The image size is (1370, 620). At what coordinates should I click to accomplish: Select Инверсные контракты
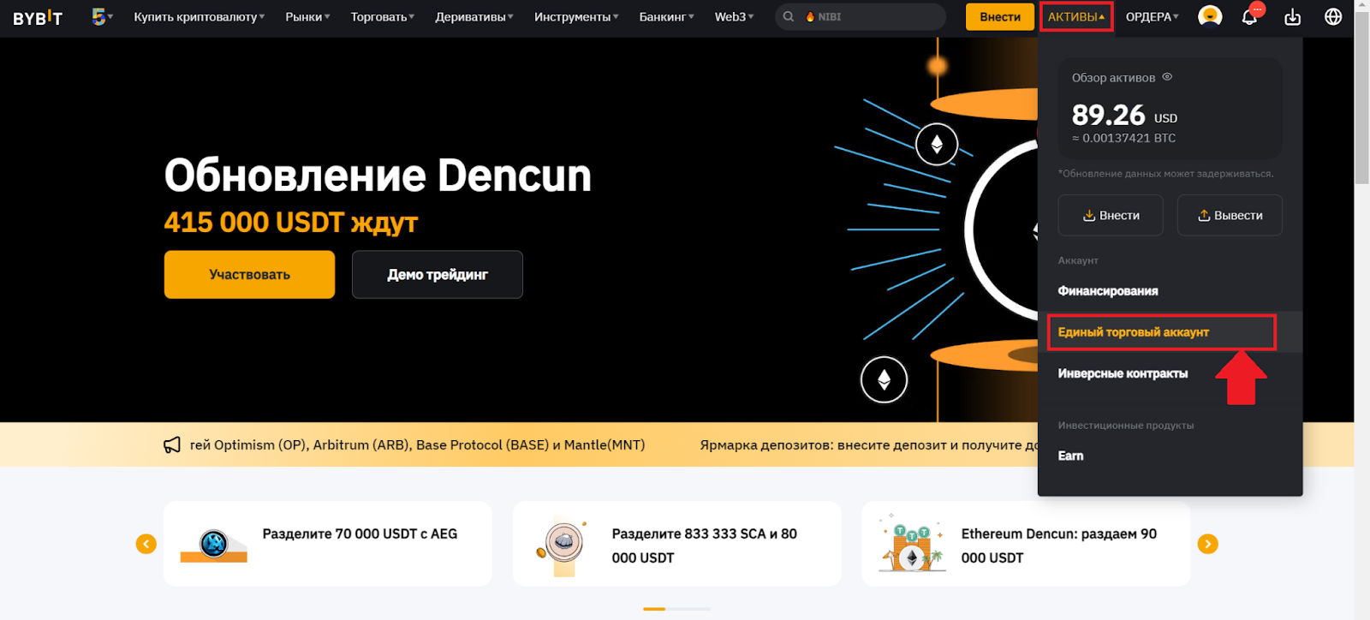(1123, 373)
